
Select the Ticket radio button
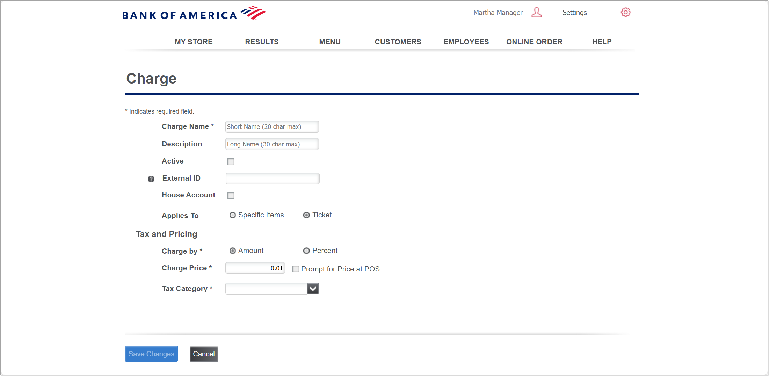(306, 215)
